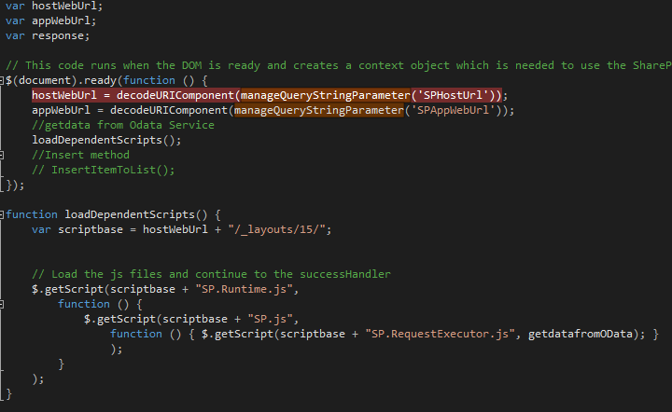Click the "SP.js" string
Screen dimensions: 672x412
click(270, 319)
